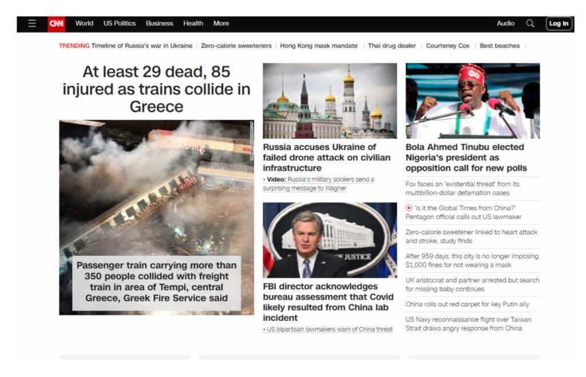Open trending Zero-calorie sweeteners topic
Viewport: 586px width, 377px height.
tap(236, 46)
